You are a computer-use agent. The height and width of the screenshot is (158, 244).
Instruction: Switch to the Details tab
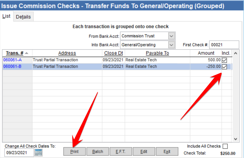[x=23, y=17]
